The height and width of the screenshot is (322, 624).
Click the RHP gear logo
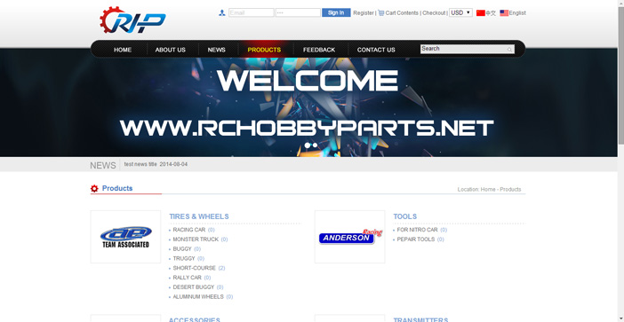point(132,20)
